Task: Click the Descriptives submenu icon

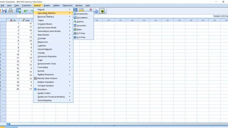Action: click(x=75, y=18)
